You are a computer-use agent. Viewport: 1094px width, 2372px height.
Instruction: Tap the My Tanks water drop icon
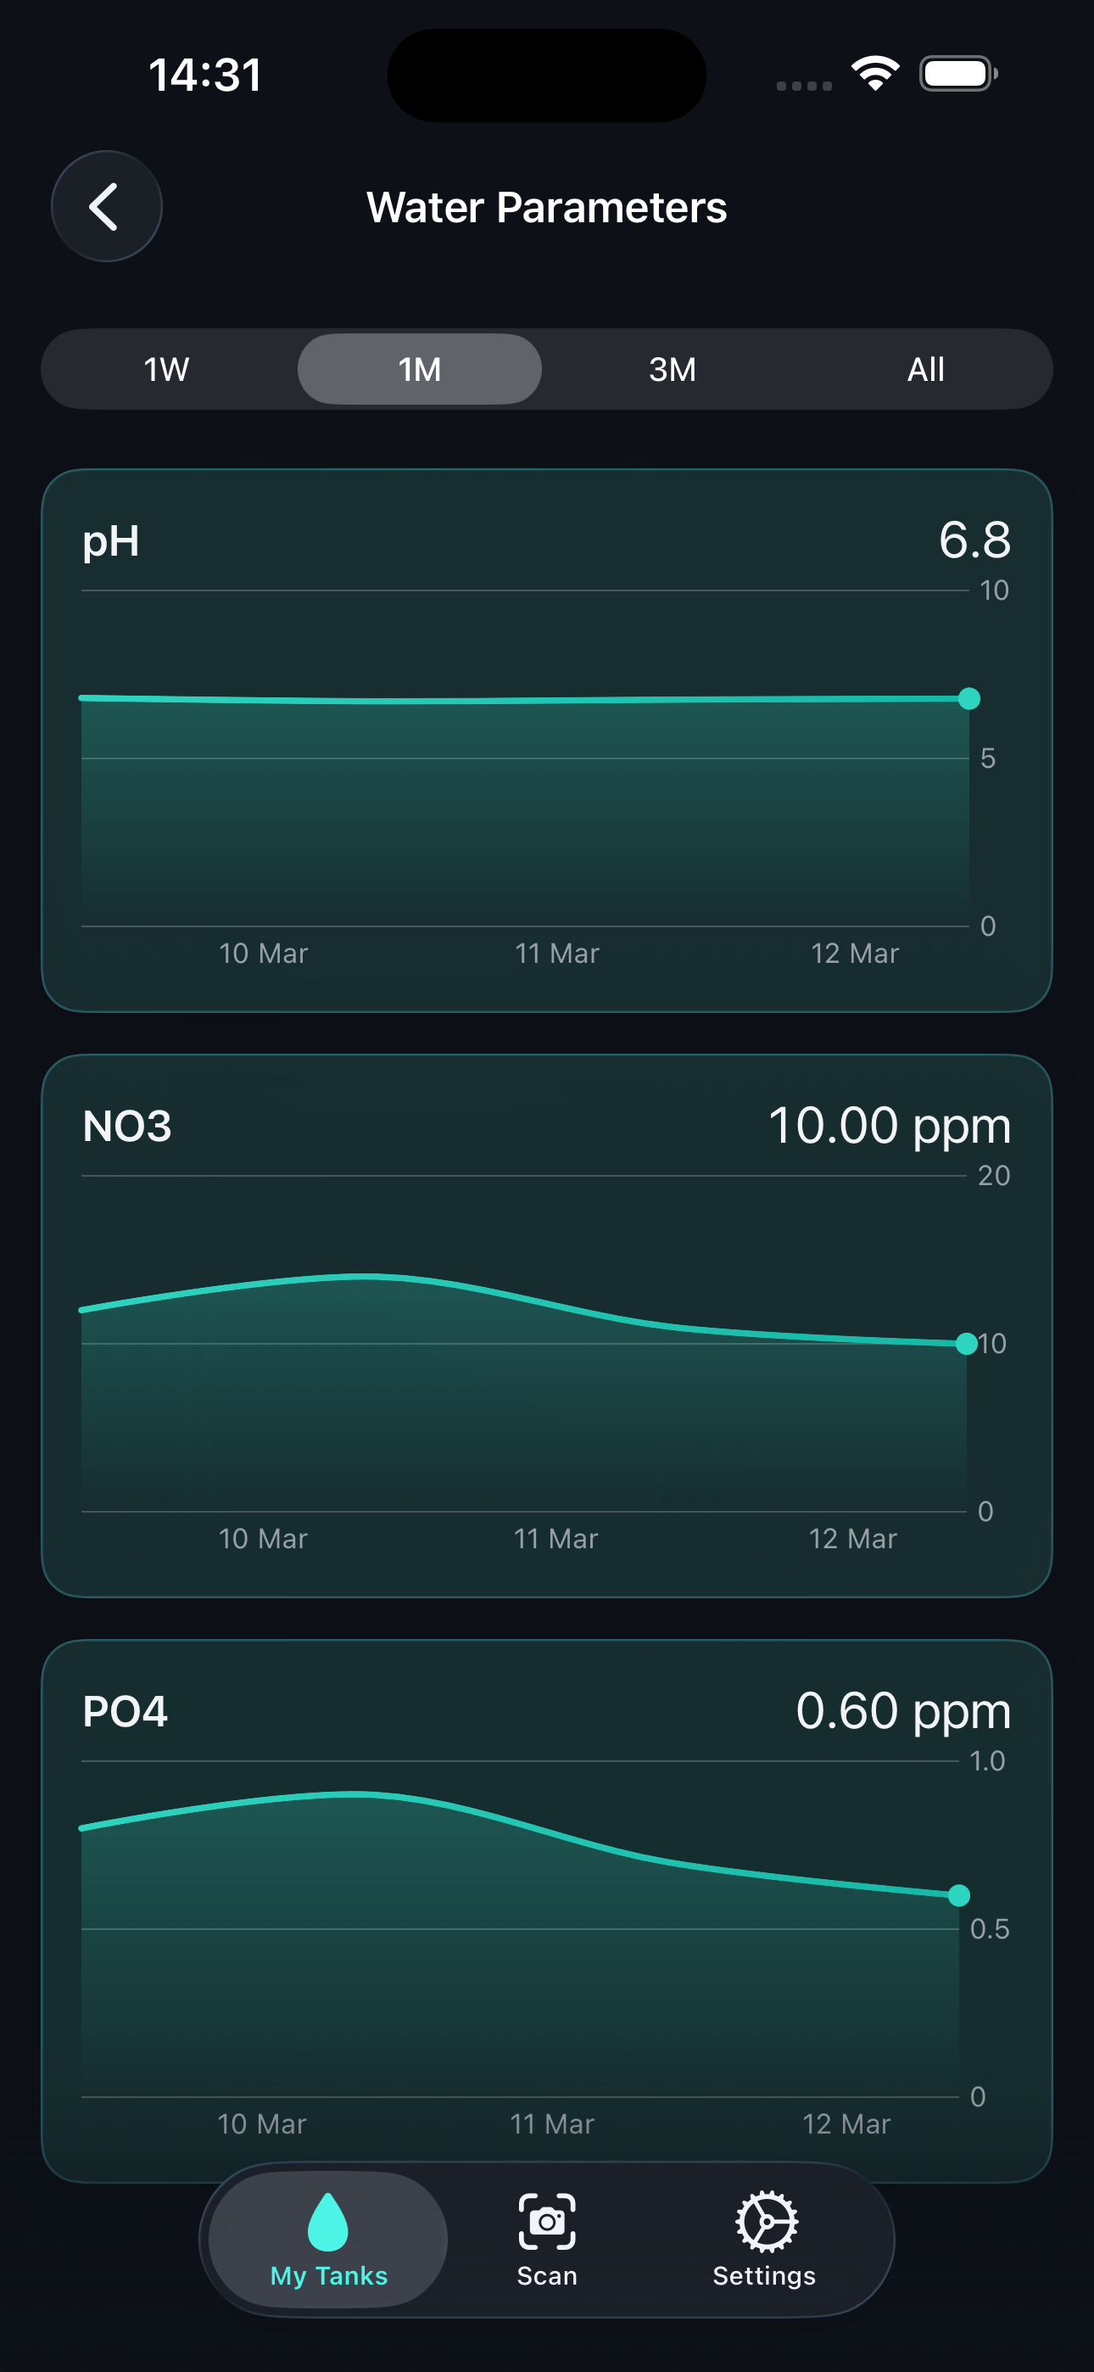coord(328,2221)
